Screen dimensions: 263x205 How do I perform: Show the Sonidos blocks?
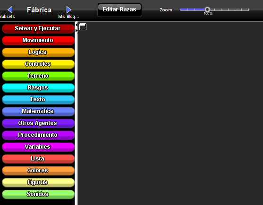(38, 194)
